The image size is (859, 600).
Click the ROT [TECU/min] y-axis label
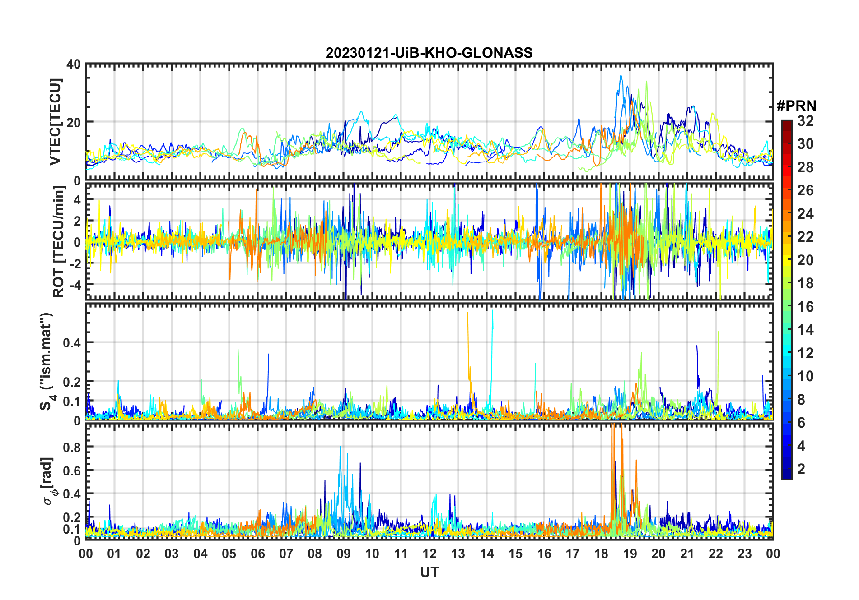click(59, 242)
